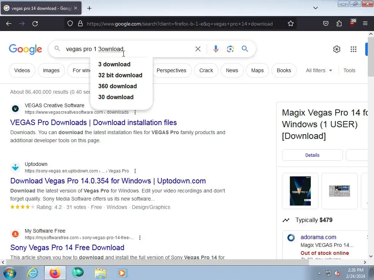
Task: List all tabs dropdown arrow
Action: click(x=315, y=8)
